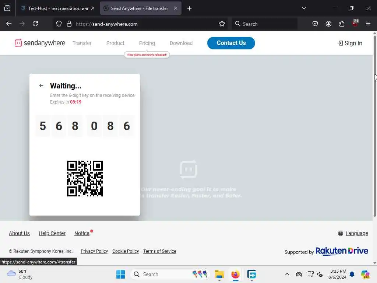Click the browser Search box
Screen dimensions: 377x283
pos(264,24)
